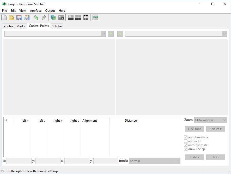This screenshot has height=174, width=231.
Task: Open the left image selection dropdown
Action: tap(55, 34)
